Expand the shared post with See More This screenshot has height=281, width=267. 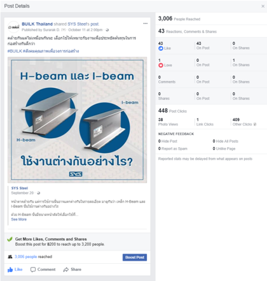click(19, 219)
